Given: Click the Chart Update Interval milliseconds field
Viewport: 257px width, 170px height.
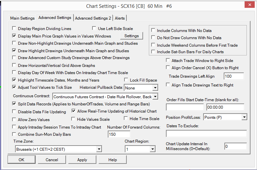Looking at the screenshot, I should 235,146.
